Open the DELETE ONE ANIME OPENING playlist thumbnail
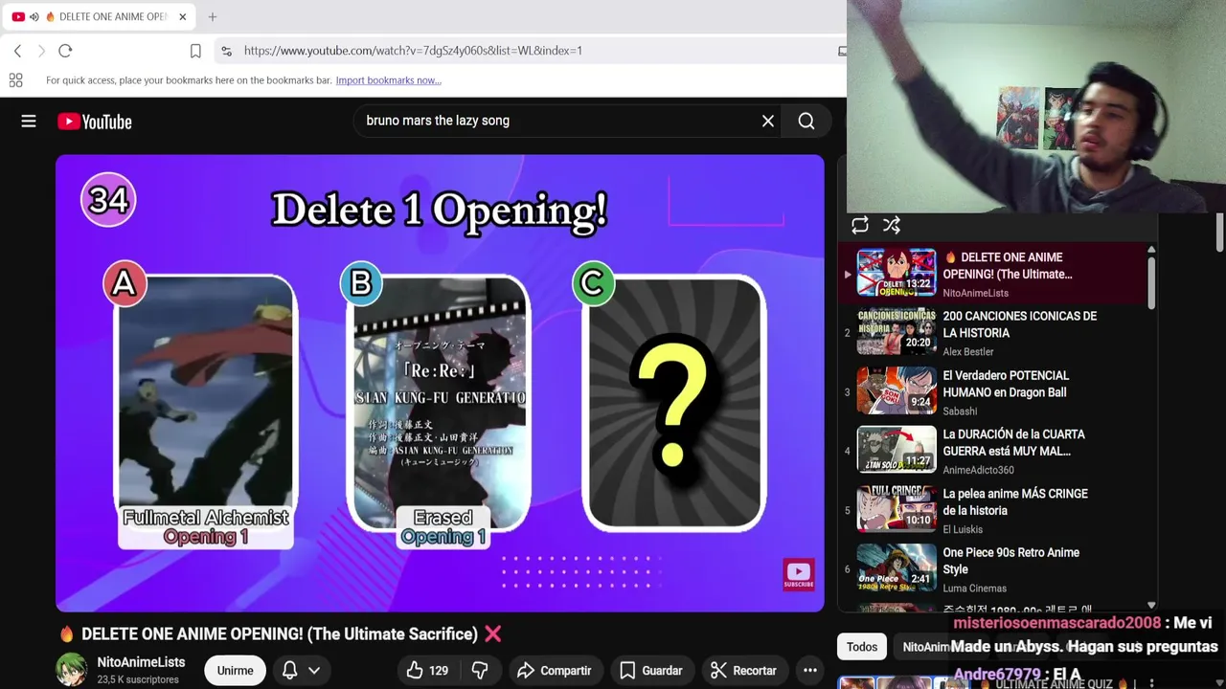Image resolution: width=1226 pixels, height=689 pixels. pos(897,273)
